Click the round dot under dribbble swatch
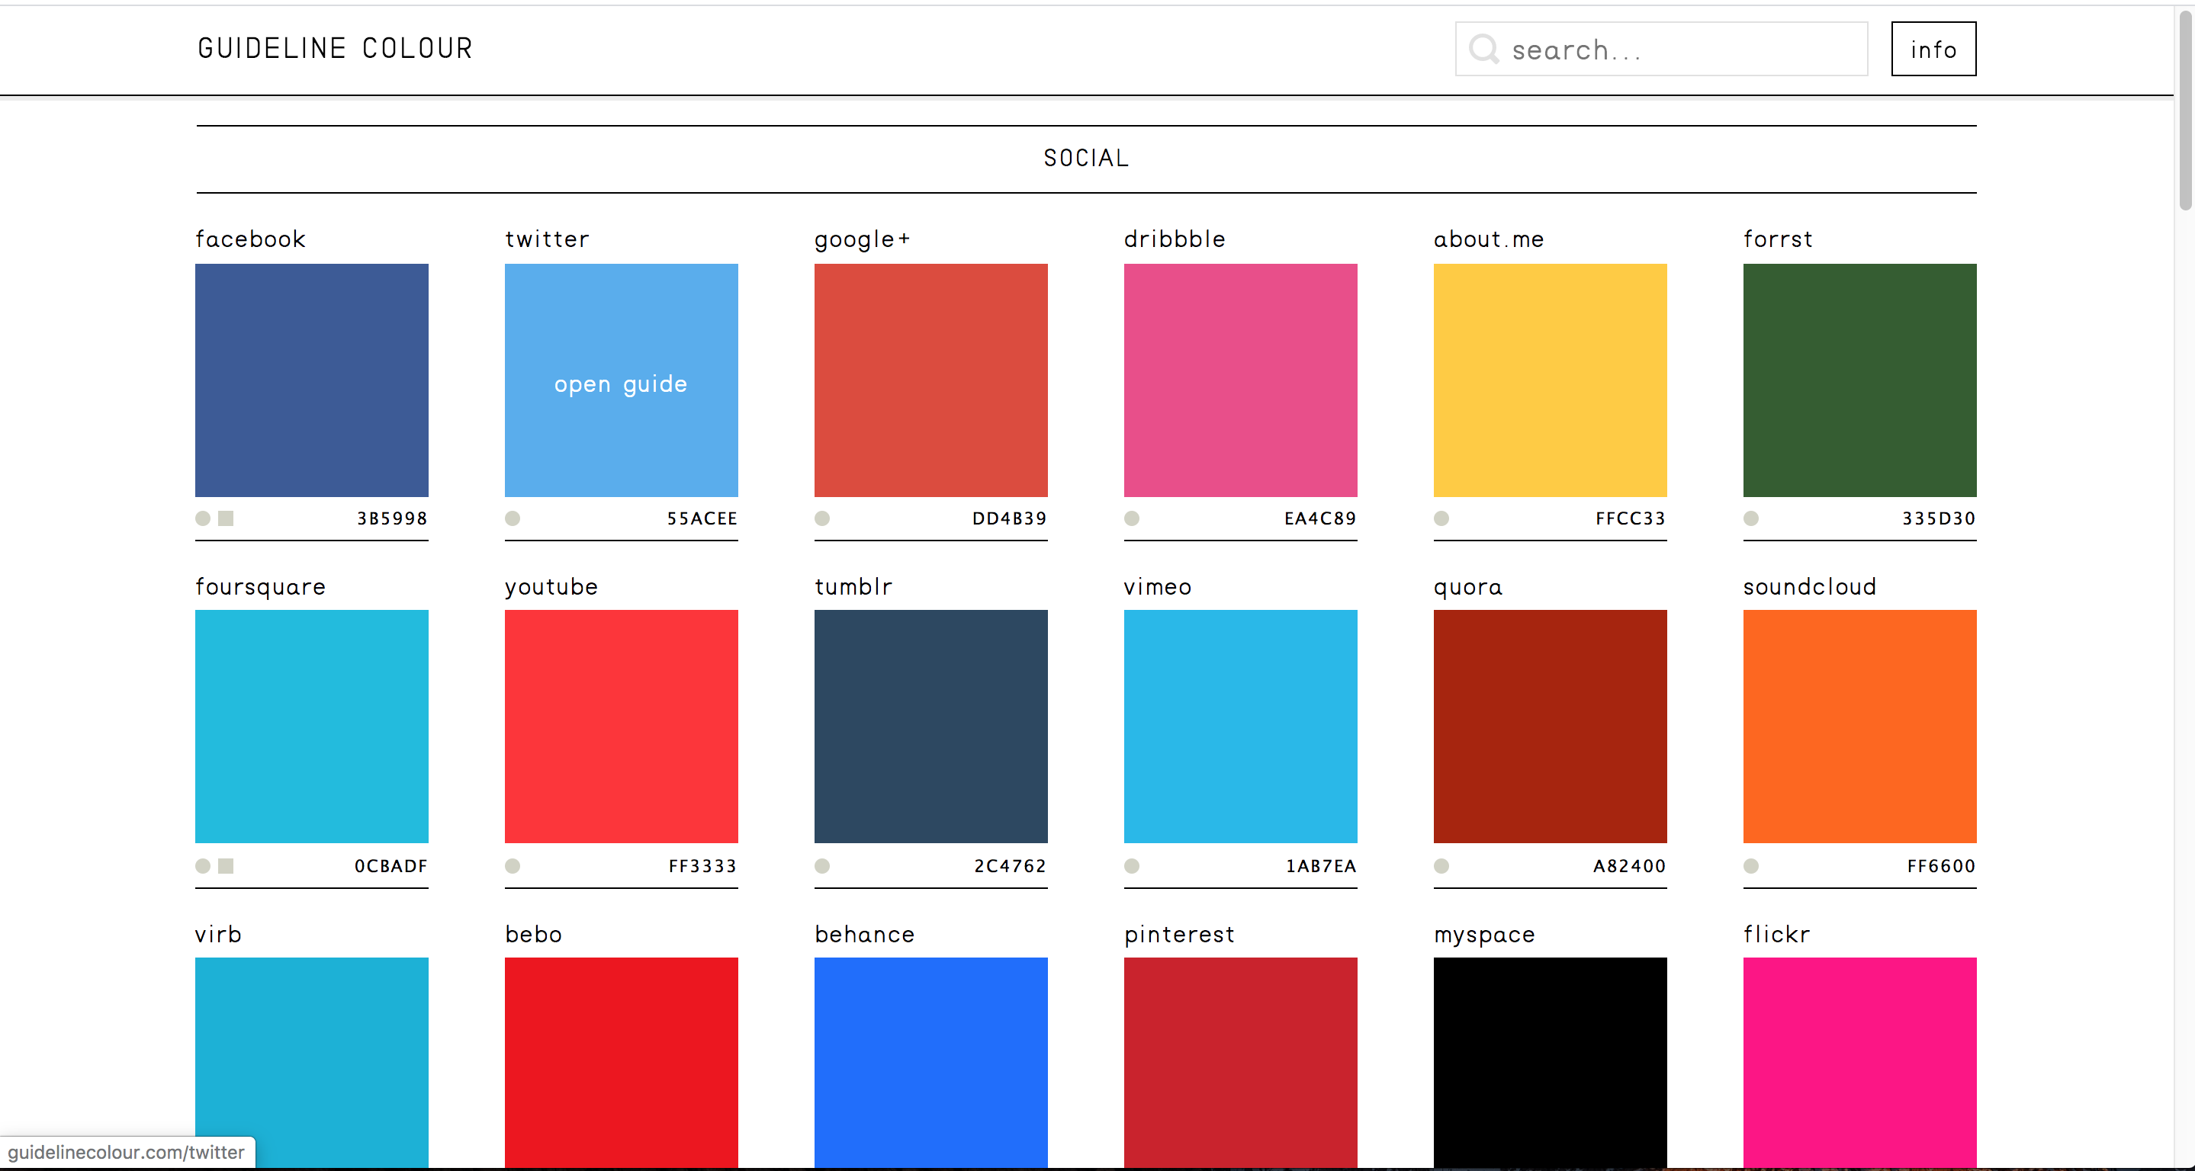The height and width of the screenshot is (1171, 2195). click(1132, 518)
